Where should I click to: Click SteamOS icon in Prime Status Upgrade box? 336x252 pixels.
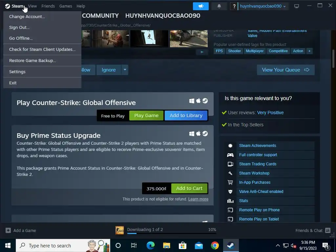tap(205, 134)
